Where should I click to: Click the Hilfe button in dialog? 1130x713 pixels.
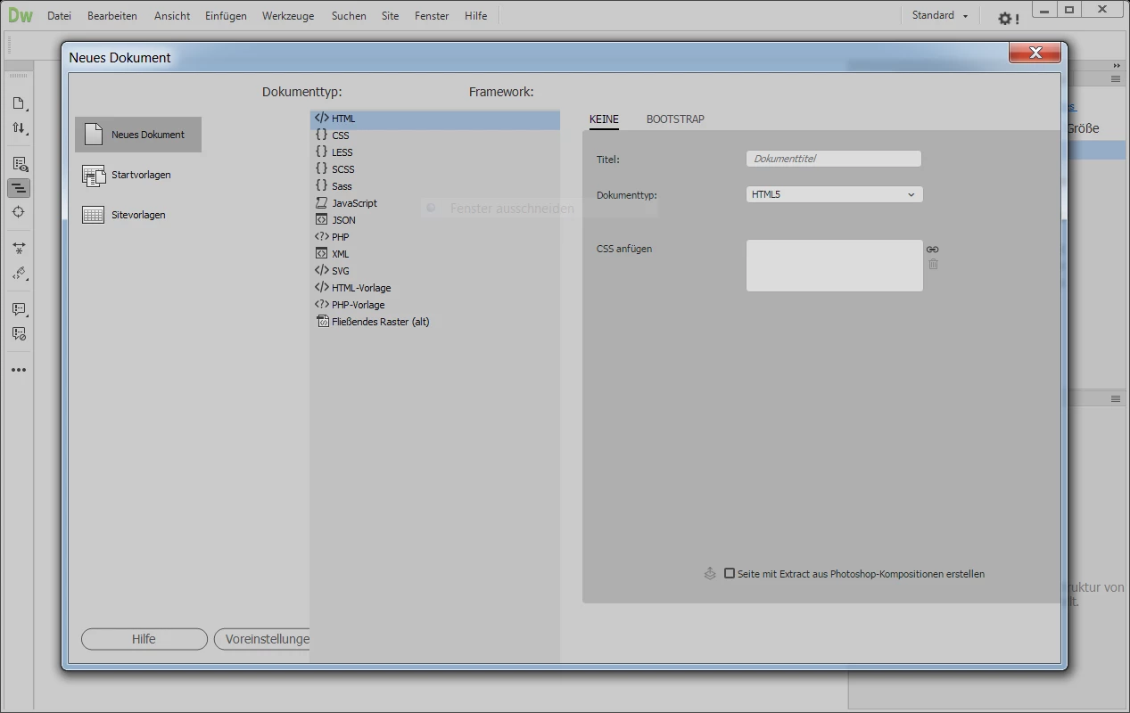pos(144,639)
